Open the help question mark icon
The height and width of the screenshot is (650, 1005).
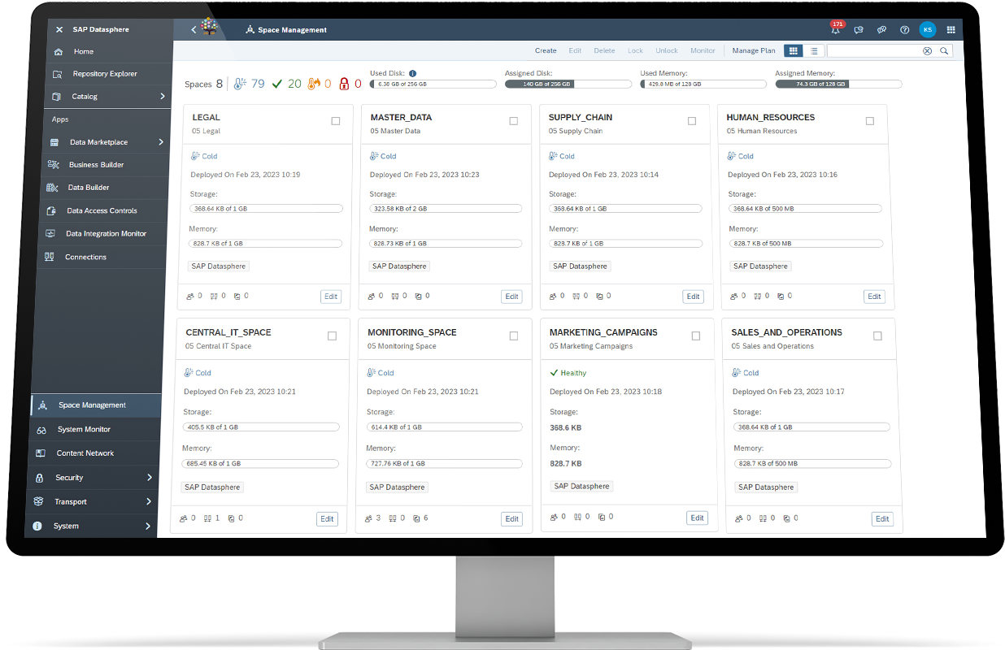[904, 30]
